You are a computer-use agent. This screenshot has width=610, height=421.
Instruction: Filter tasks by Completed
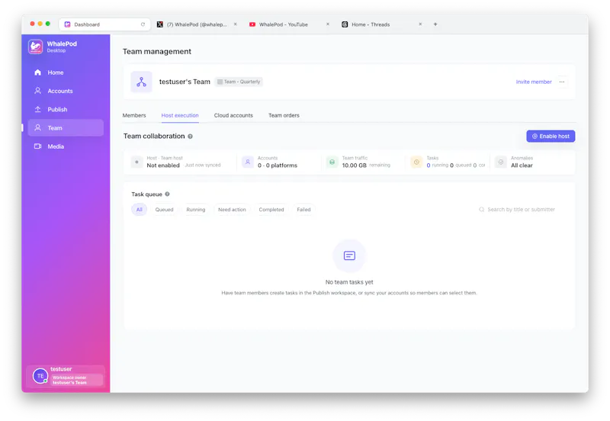(x=271, y=209)
